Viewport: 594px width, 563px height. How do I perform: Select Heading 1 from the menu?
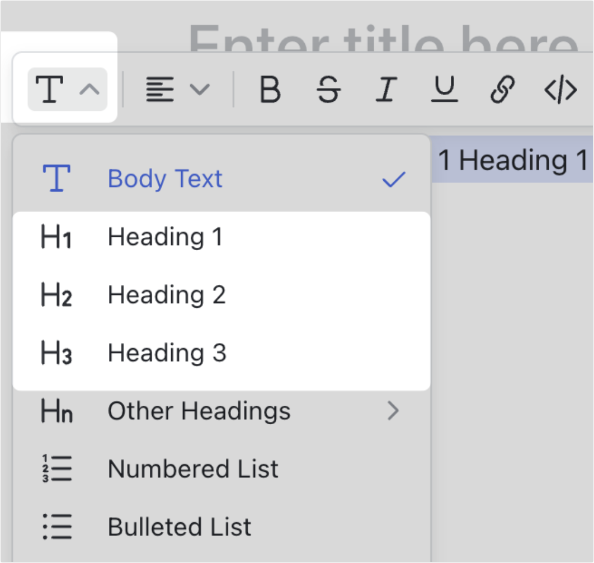coord(164,237)
